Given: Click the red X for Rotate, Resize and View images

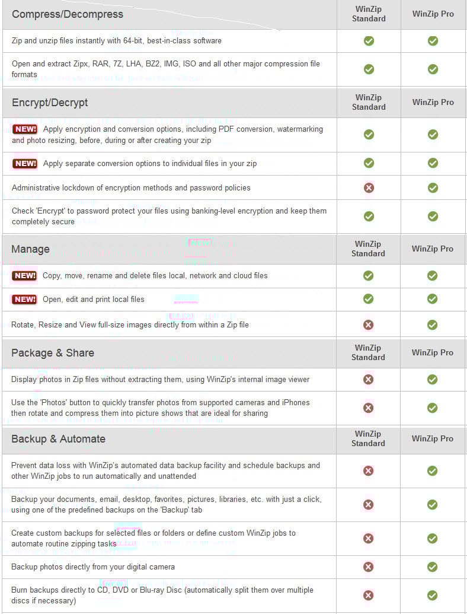Looking at the screenshot, I should point(368,325).
